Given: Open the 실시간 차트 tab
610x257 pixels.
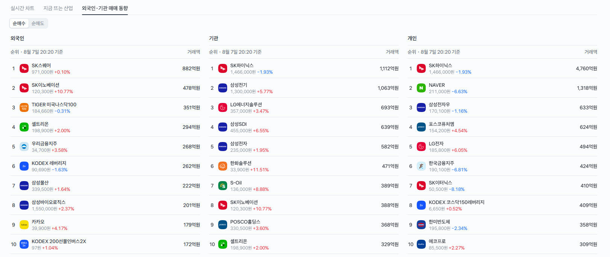Looking at the screenshot, I should 23,8.
